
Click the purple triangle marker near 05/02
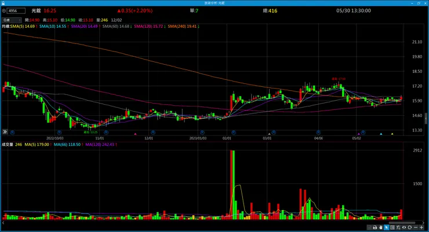tap(359, 134)
